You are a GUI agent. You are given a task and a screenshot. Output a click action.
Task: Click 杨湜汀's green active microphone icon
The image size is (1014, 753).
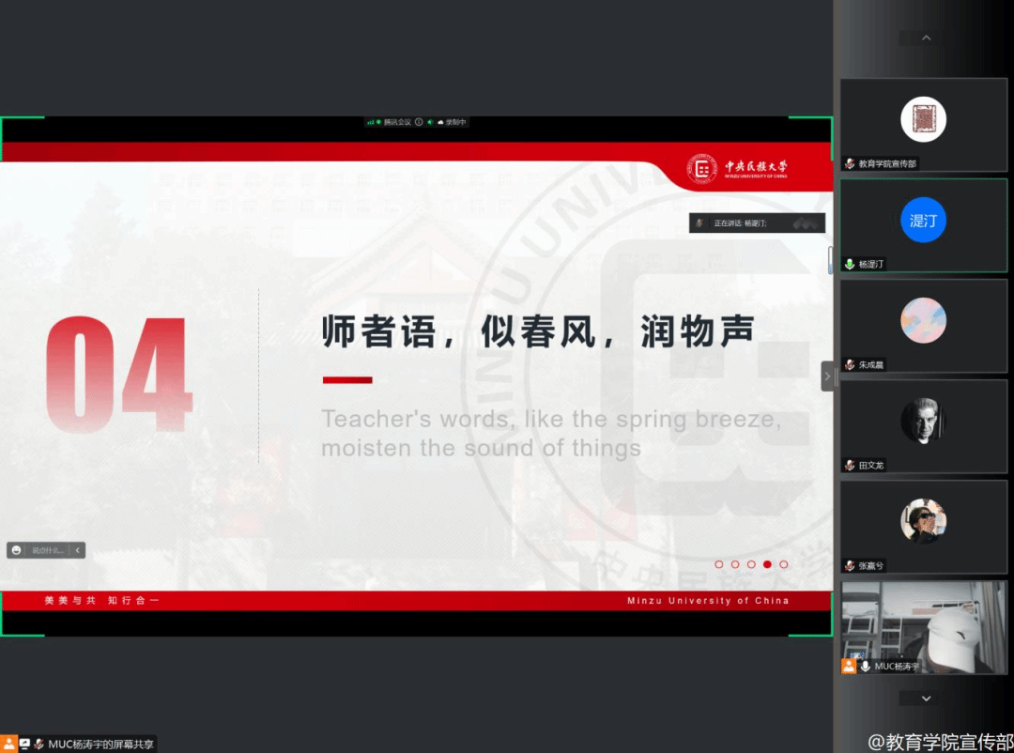[x=850, y=265]
